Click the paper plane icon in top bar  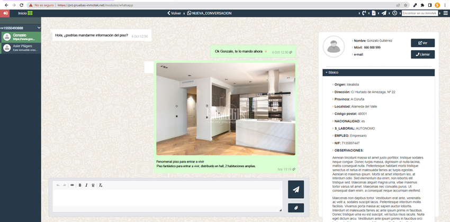click(x=384, y=13)
